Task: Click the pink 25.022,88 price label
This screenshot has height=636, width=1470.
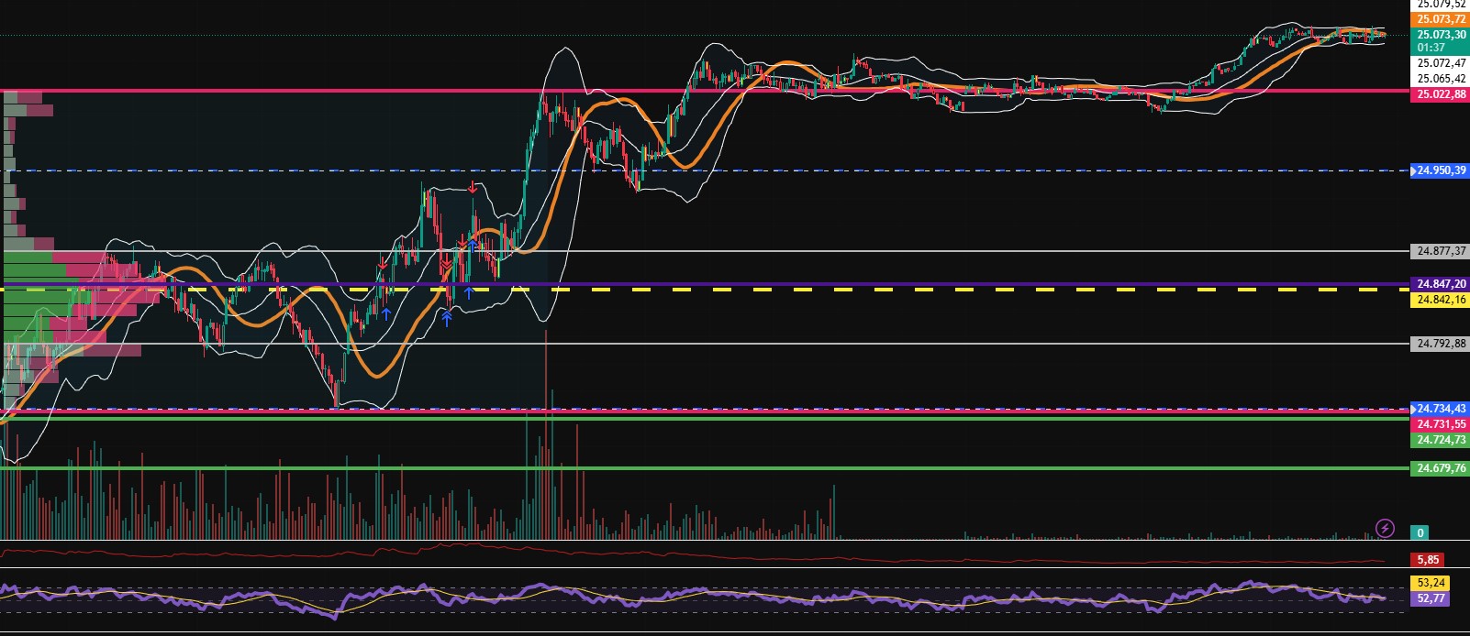Action: tap(1440, 94)
